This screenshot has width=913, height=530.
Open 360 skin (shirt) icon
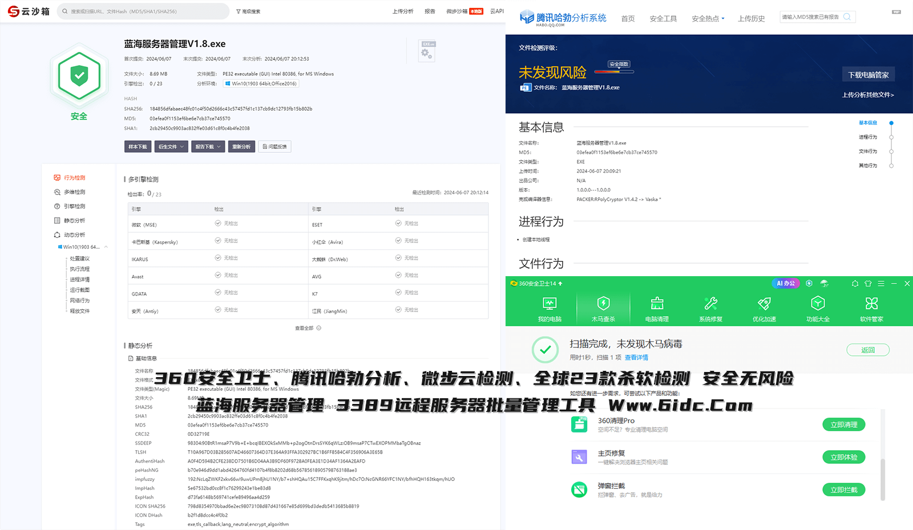[868, 283]
